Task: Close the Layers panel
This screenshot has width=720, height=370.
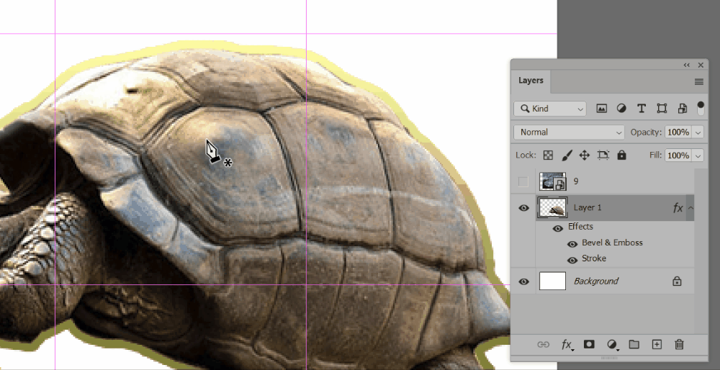Action: click(x=701, y=66)
